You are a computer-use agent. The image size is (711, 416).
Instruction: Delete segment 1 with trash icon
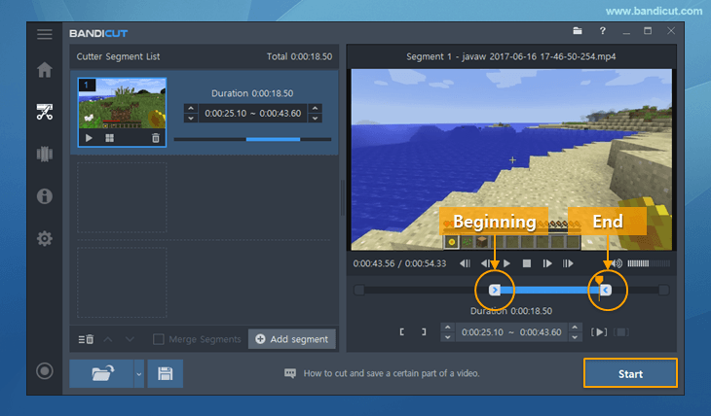(x=156, y=138)
